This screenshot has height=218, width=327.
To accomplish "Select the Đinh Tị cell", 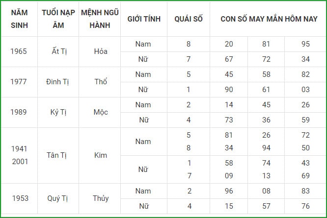I will [57, 82].
